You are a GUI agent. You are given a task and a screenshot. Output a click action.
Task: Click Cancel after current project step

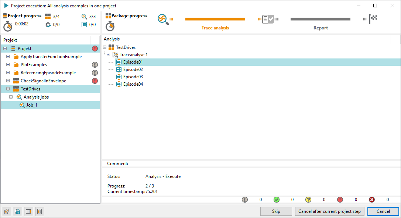[329, 211]
